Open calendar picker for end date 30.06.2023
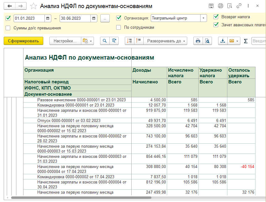The height and width of the screenshot is (202, 266). tap(94, 18)
